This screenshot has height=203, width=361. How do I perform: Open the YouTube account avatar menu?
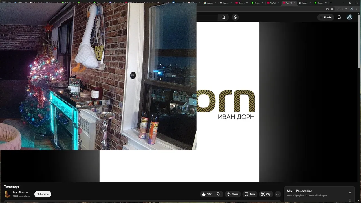[349, 17]
